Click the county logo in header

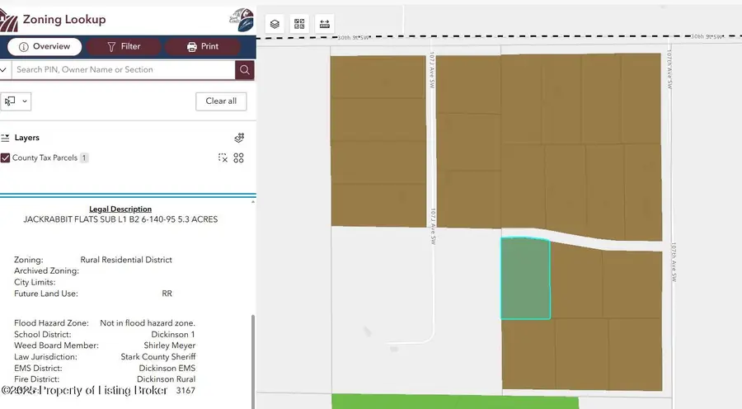coord(238,18)
